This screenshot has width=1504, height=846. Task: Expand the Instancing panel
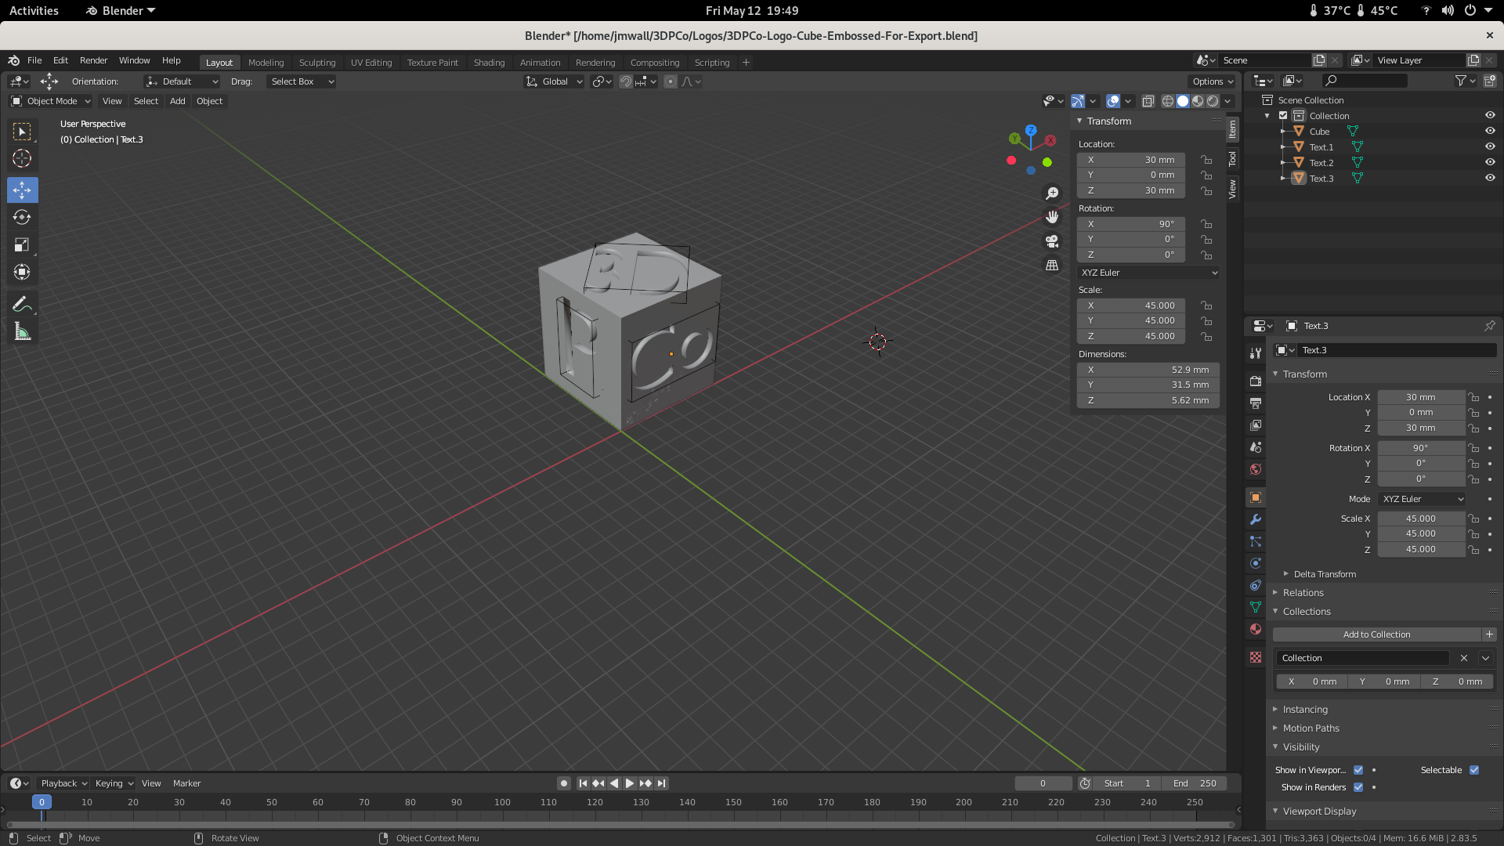click(1304, 710)
